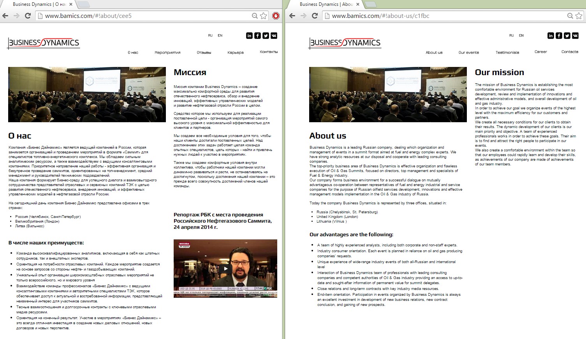Viewport: 586px width, 339px height.
Task: Play the РБК report video
Action: tap(225, 268)
